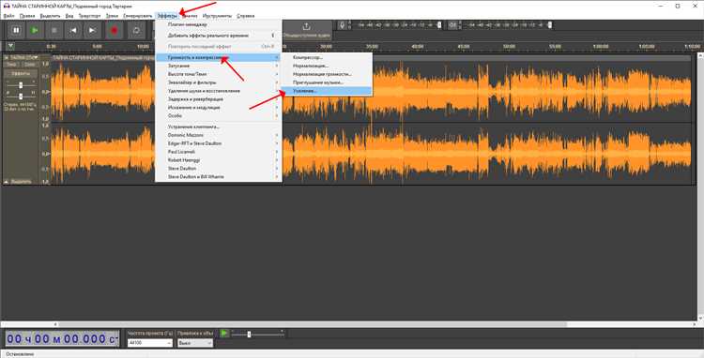Select Amplify (Усиление) submenu entry
The width and height of the screenshot is (704, 358).
327,91
